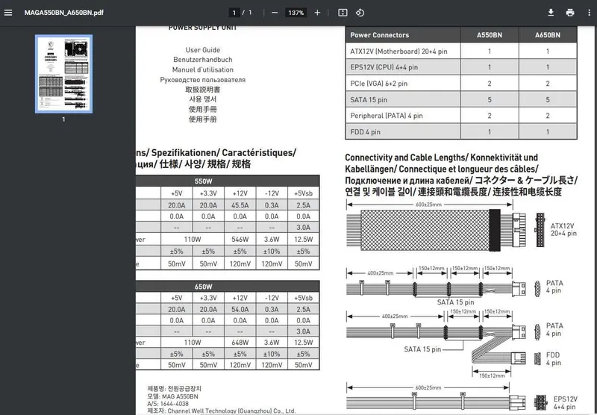Click the Power Connectors table header
Viewport: 597px width, 415px height.
(x=380, y=35)
